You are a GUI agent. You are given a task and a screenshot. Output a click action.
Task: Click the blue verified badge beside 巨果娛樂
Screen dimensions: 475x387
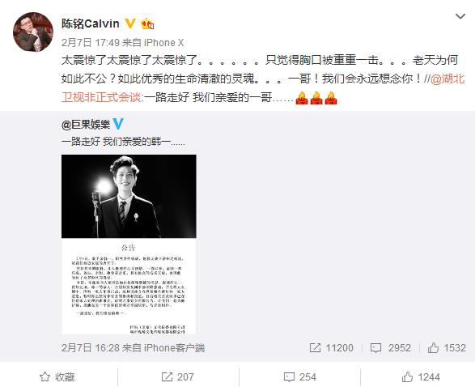click(x=118, y=124)
